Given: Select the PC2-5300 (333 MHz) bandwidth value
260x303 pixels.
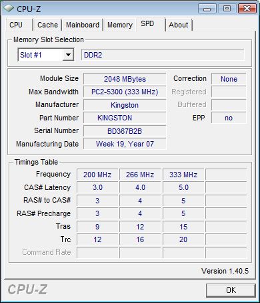Looking at the screenshot, I should pos(125,92).
